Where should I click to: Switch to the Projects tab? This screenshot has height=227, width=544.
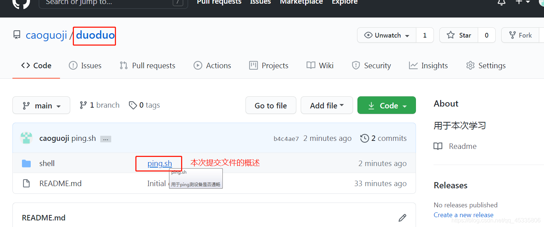(x=269, y=66)
